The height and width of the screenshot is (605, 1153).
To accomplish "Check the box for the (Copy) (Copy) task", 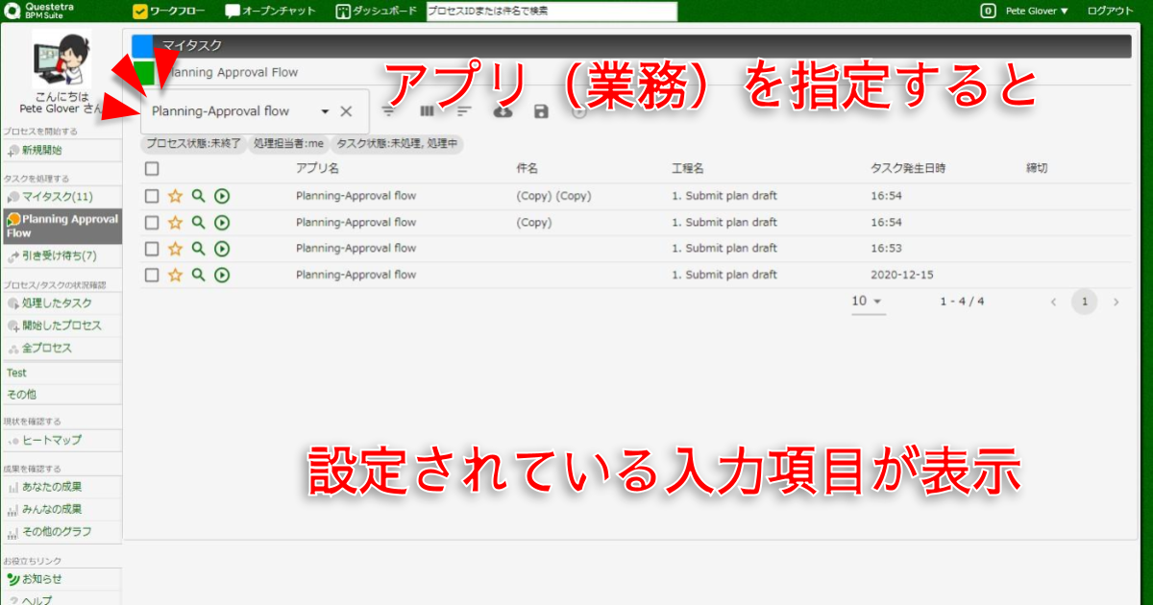I will [152, 196].
